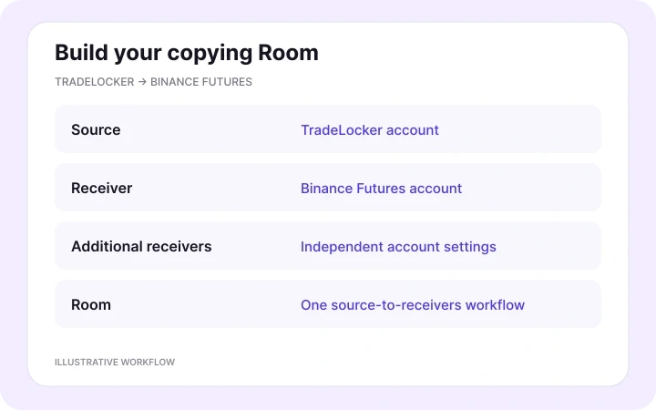Click the "Additional receivers" row label
Image resolution: width=656 pixels, height=410 pixels.
point(141,246)
